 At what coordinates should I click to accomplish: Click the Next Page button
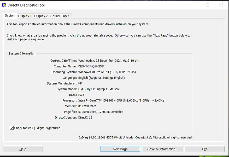coord(120,149)
